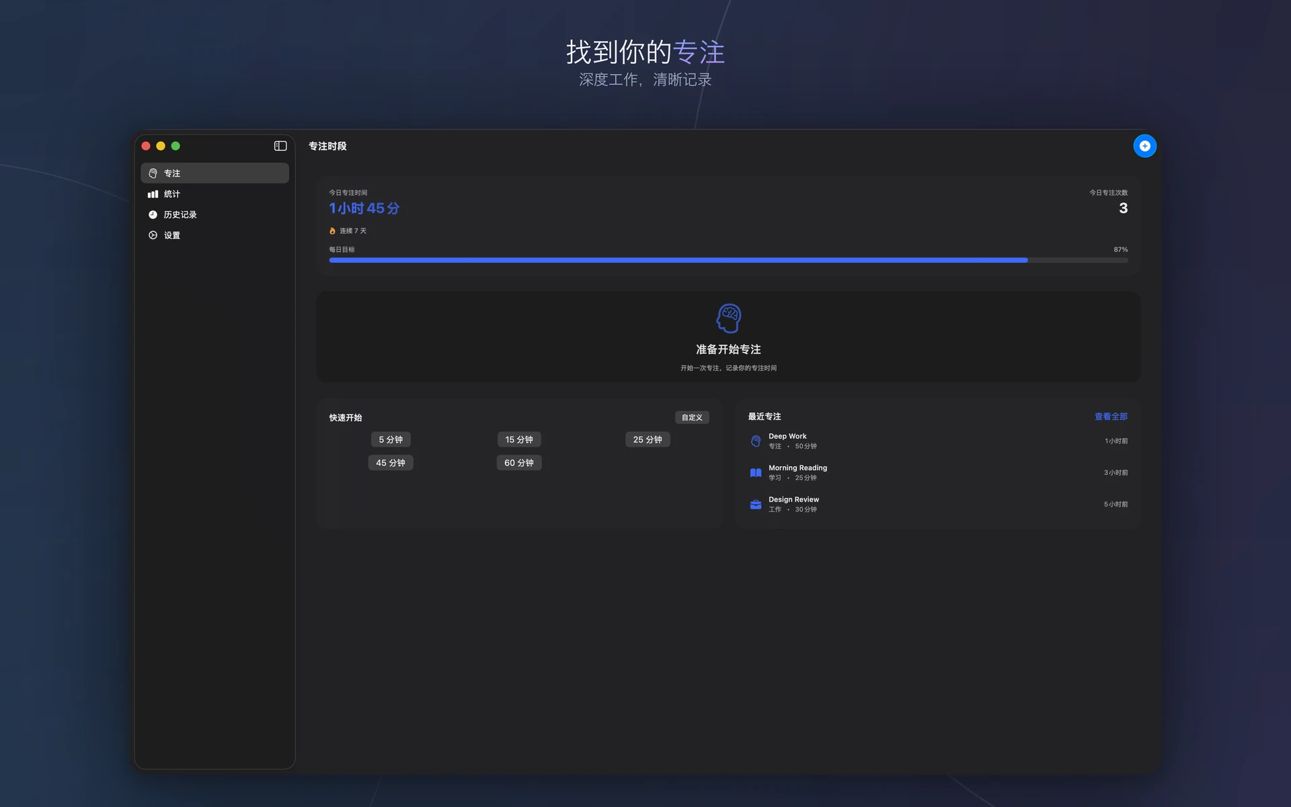This screenshot has height=807, width=1291.
Task: Select the Design Review session title
Action: [x=793, y=500]
